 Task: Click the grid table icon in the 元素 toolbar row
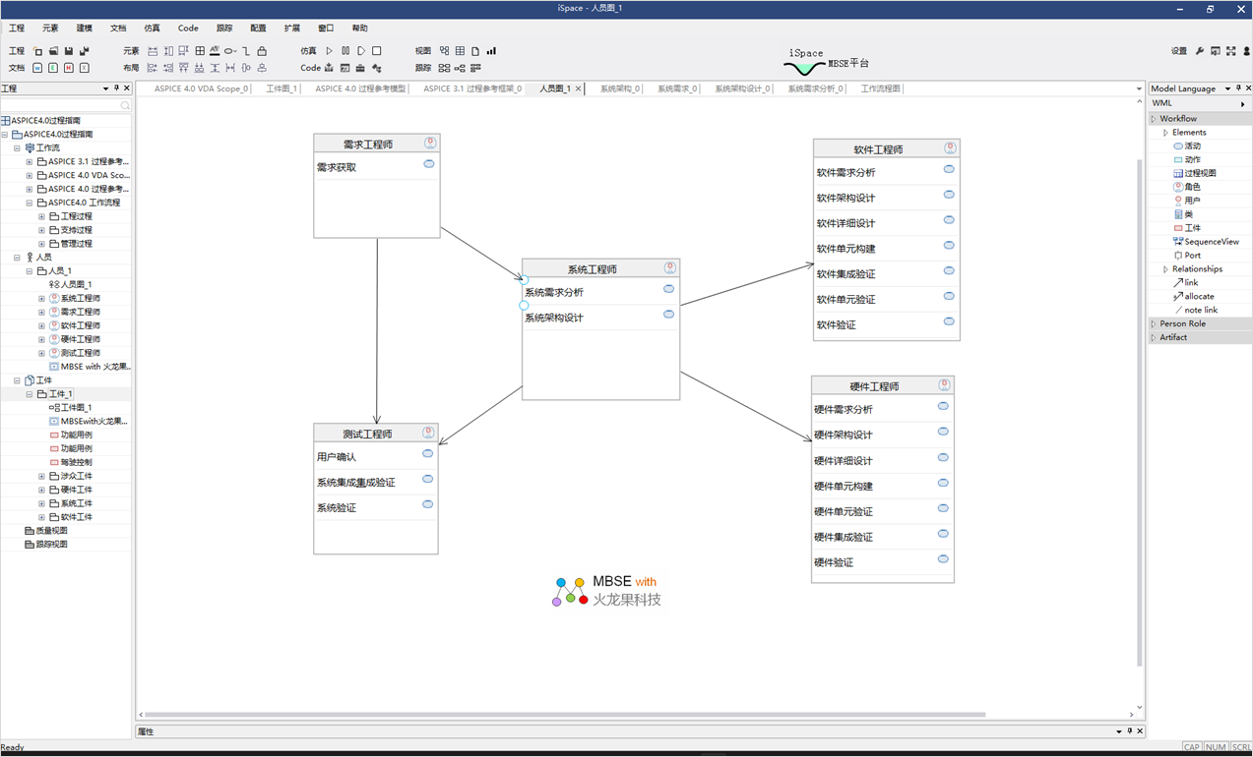[200, 51]
